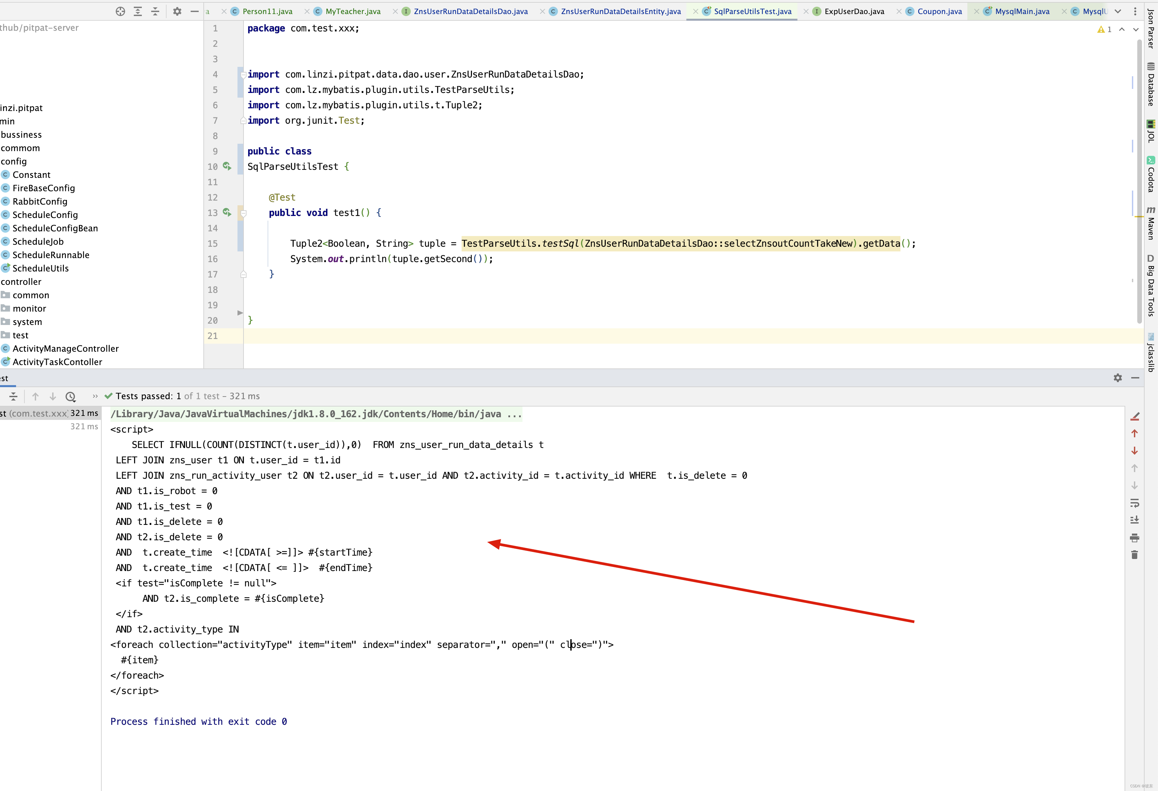The width and height of the screenshot is (1158, 791).
Task: Open project panel settings gear
Action: pyautogui.click(x=177, y=11)
